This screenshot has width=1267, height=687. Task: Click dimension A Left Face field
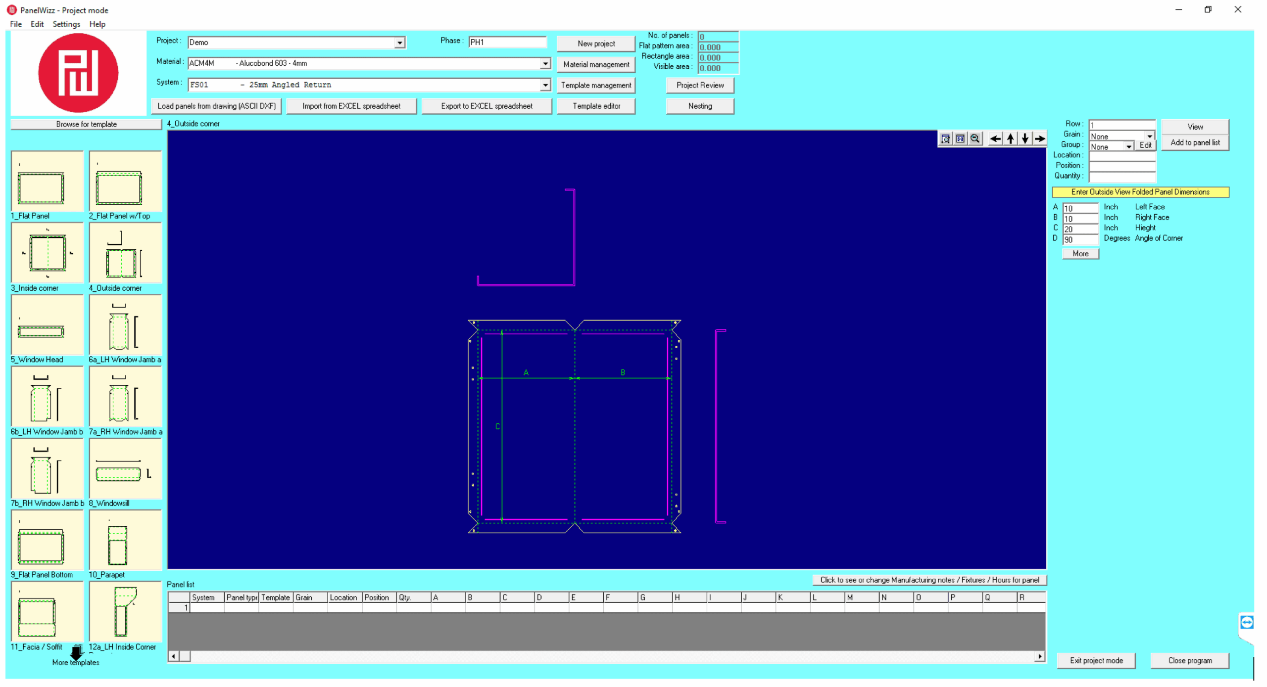(x=1080, y=208)
